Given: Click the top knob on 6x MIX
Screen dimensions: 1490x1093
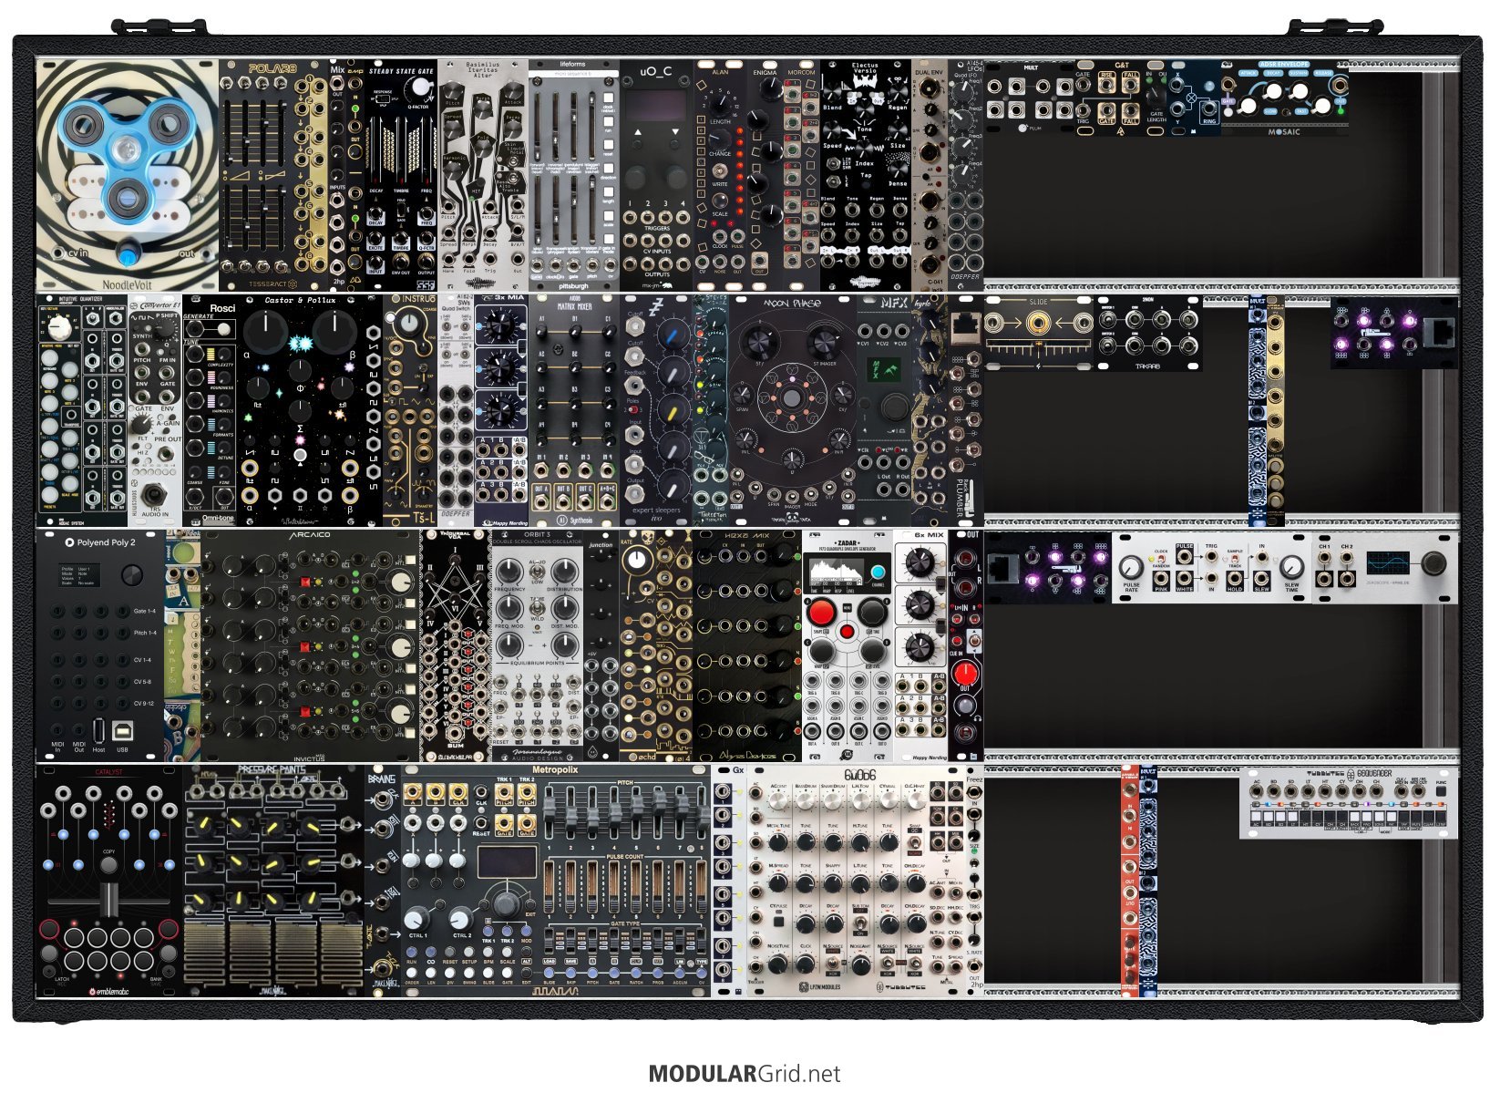Looking at the screenshot, I should [x=920, y=563].
